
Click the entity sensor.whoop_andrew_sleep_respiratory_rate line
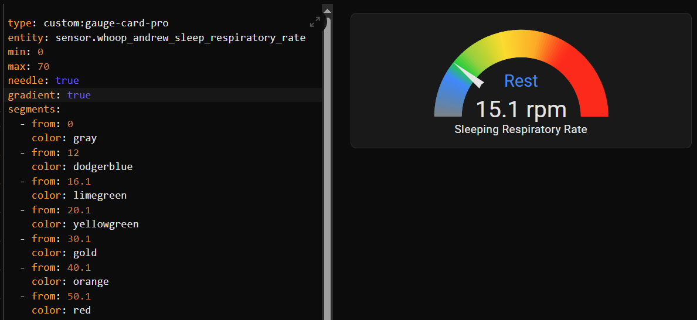[x=157, y=38]
